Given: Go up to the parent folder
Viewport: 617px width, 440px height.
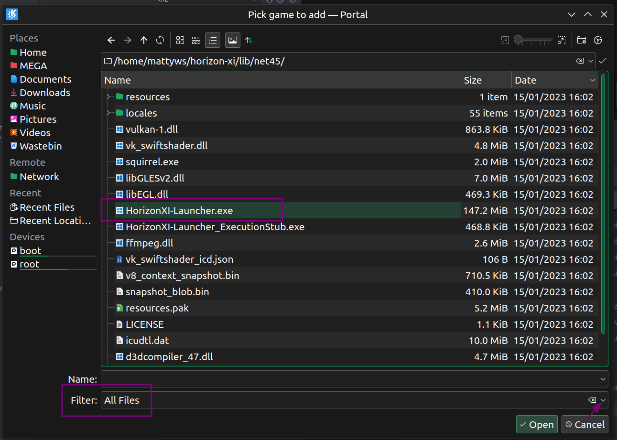Looking at the screenshot, I should coord(144,40).
